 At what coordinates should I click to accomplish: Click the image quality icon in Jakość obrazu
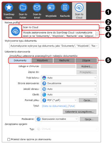point(44,89)
